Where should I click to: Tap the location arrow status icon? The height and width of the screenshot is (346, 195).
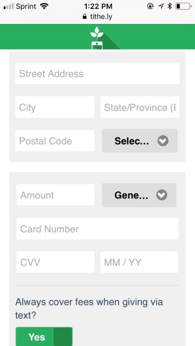click(161, 6)
